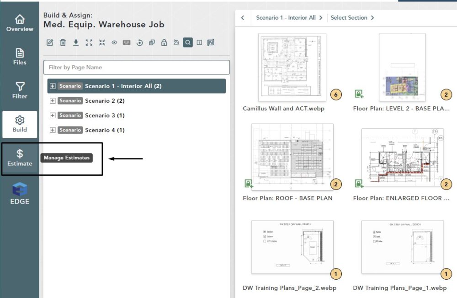The image size is (457, 298).
Task: Click the edit pencil icon in toolbar
Action: (x=50, y=42)
